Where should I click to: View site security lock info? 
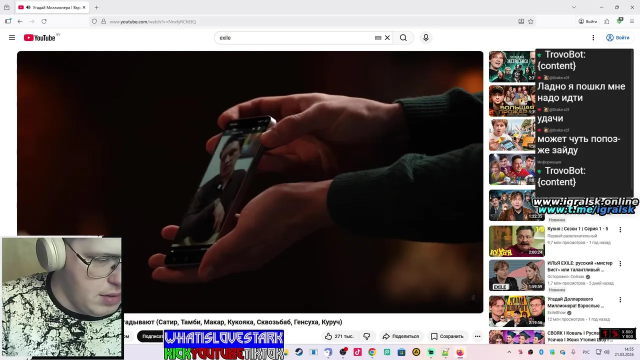[103, 21]
